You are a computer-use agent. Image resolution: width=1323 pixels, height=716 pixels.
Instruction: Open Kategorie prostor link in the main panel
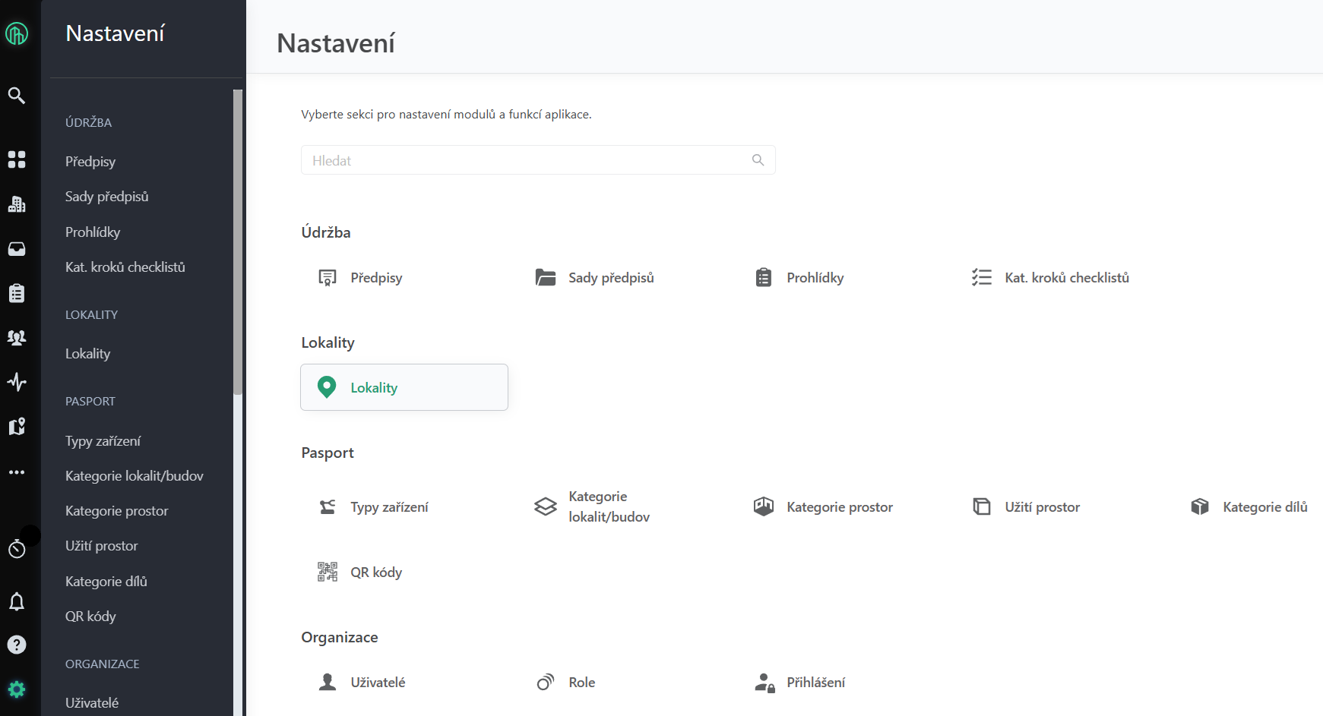click(x=840, y=507)
